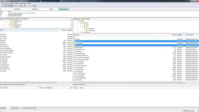Collapse the wp2 node in remote tree
Screen dimensions: 199x112
tap(79, 21)
